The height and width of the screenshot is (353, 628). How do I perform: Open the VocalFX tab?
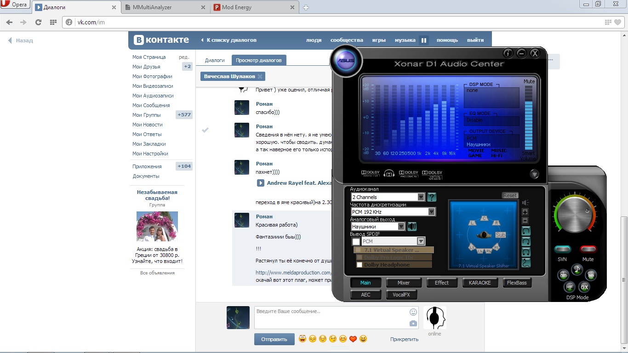401,295
